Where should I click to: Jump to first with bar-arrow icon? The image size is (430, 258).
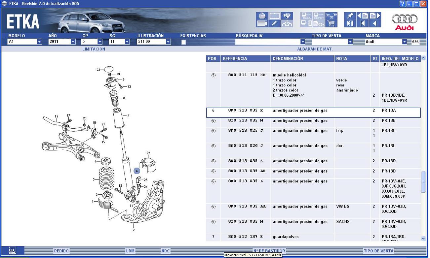coord(363,24)
